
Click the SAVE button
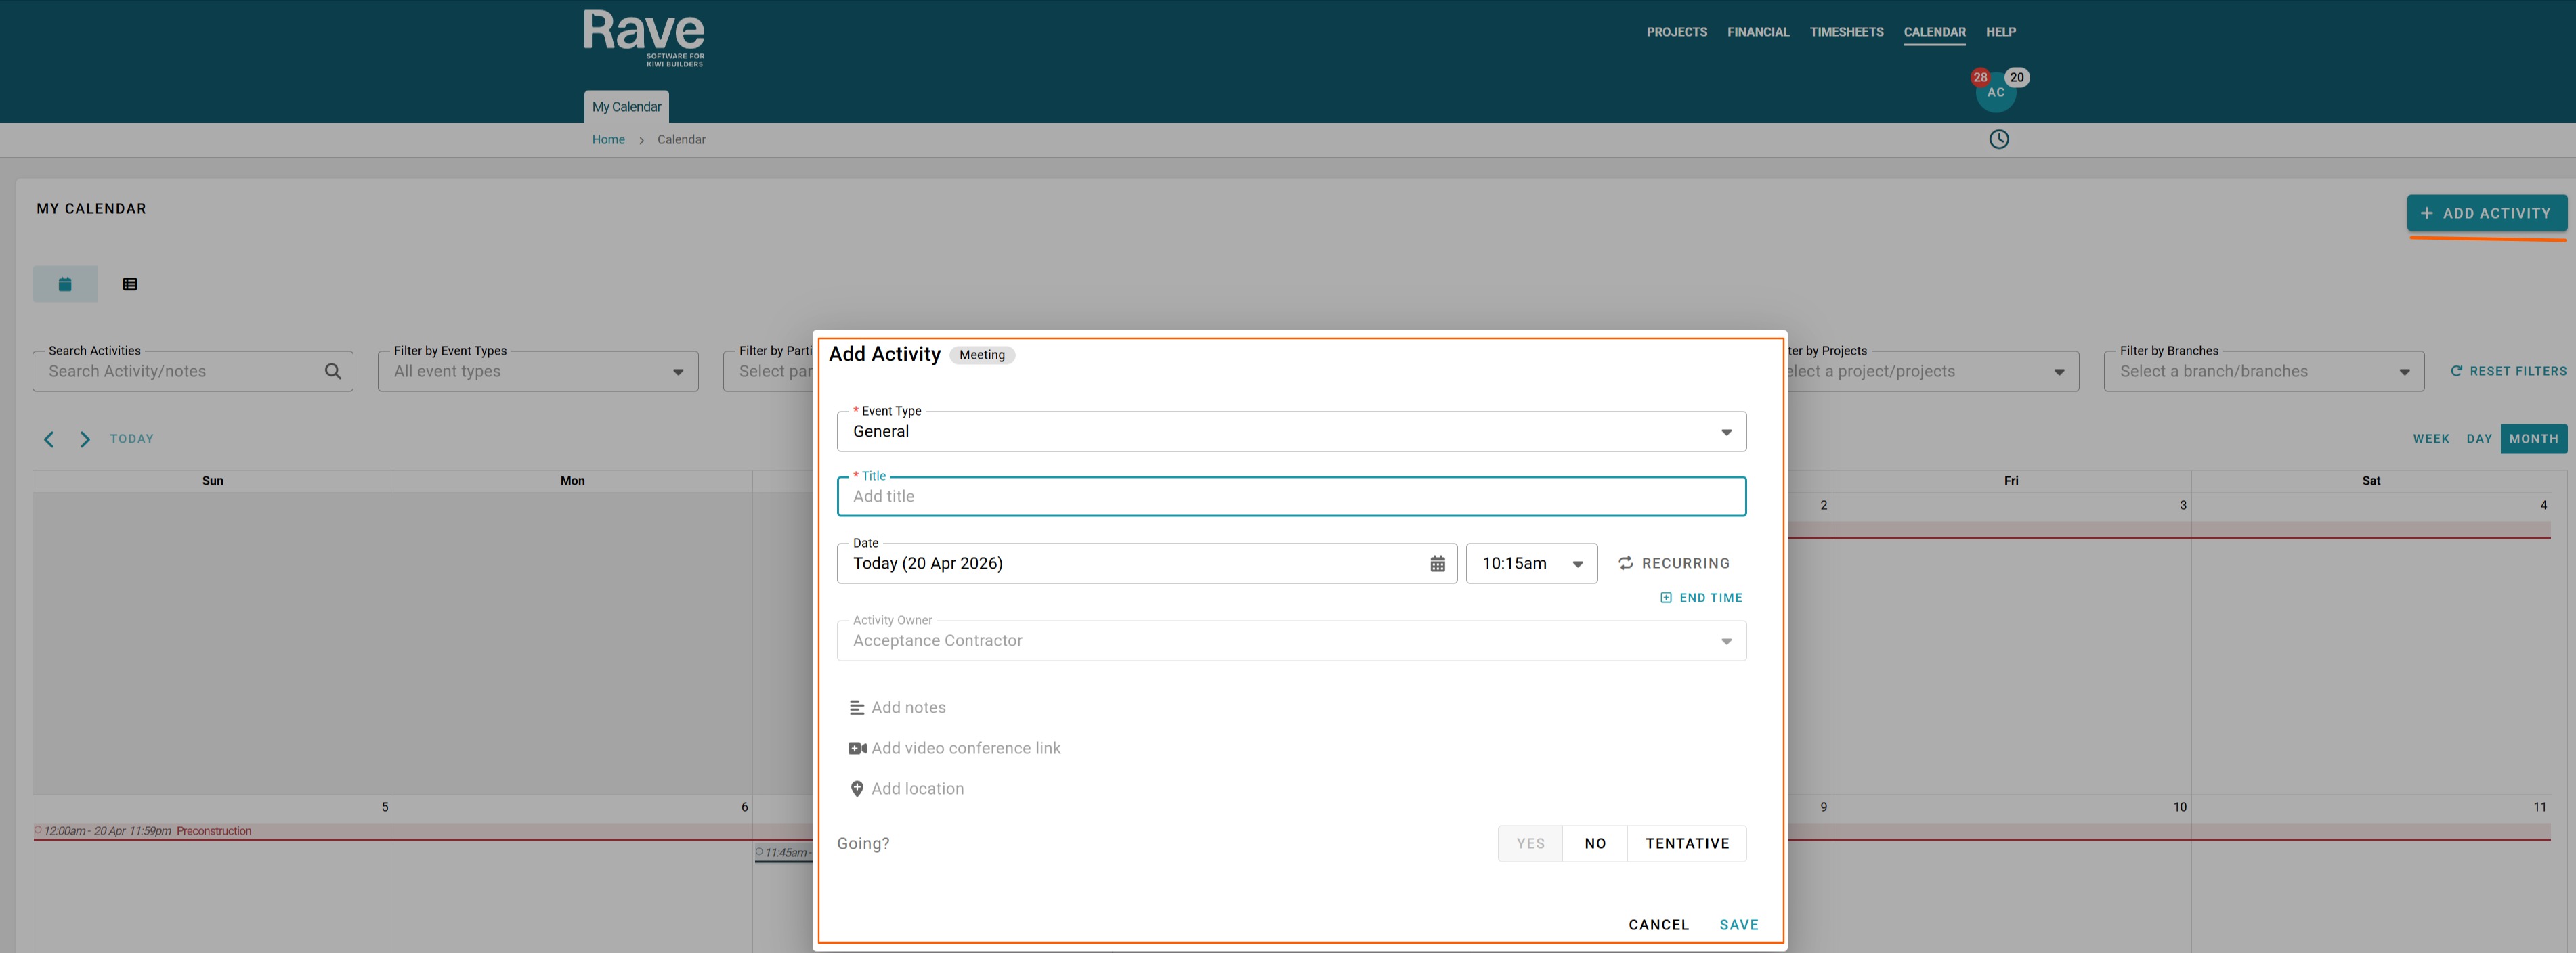point(1738,925)
